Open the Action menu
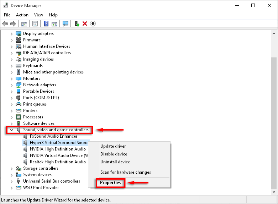The height and width of the screenshot is (204, 278). tap(22, 15)
